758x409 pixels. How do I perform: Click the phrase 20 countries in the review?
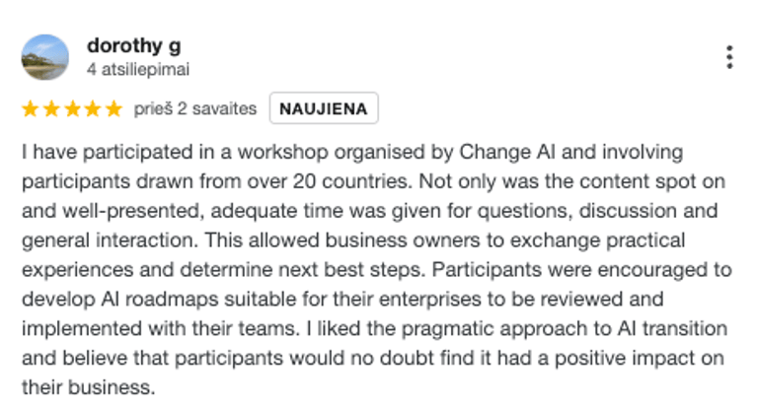[352, 181]
